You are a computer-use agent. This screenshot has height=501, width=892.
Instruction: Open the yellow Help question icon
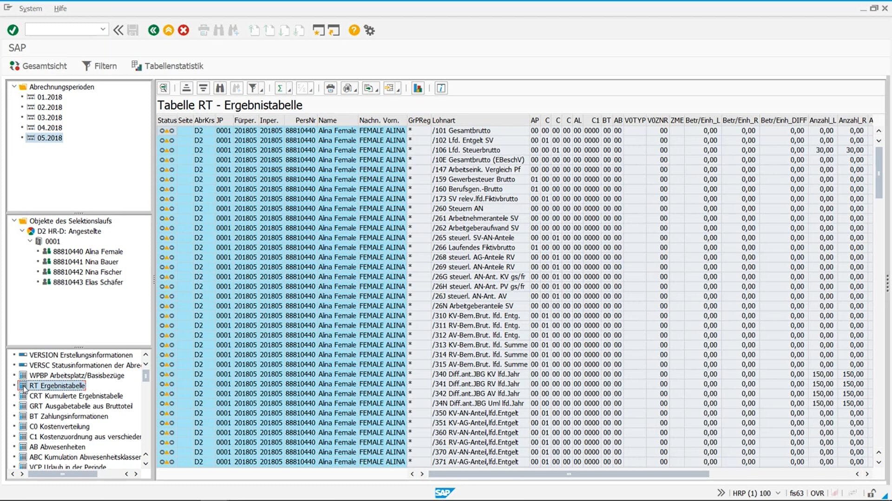(x=354, y=30)
